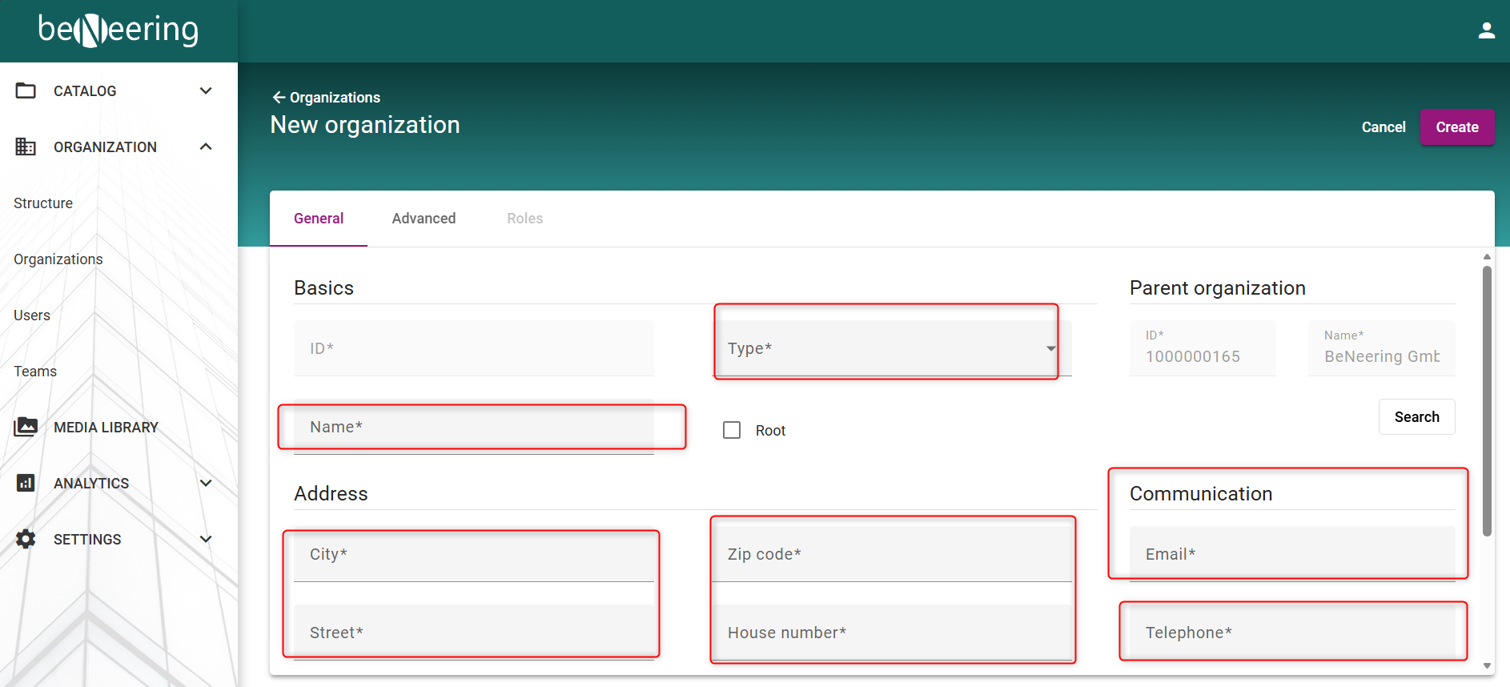Select the General tab
The image size is (1510, 687).
pyautogui.click(x=319, y=219)
